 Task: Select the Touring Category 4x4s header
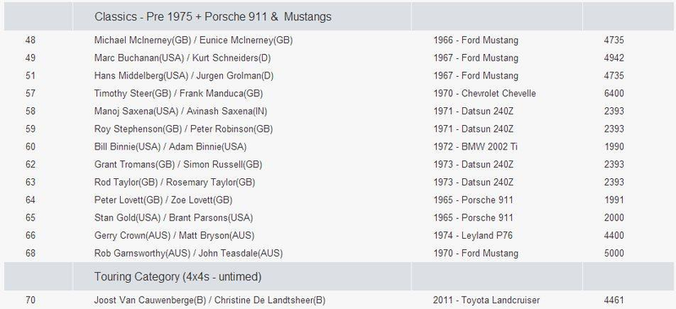click(x=177, y=277)
